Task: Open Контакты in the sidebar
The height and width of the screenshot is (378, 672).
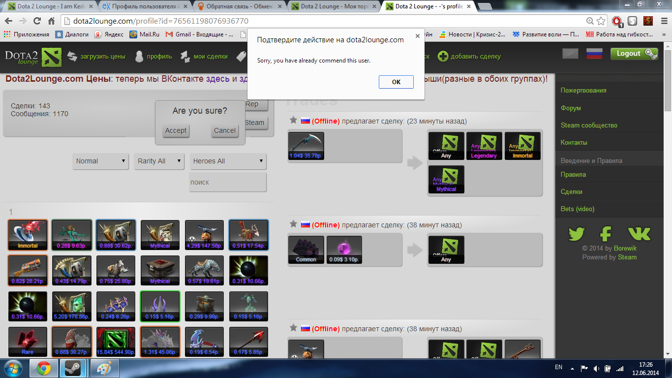Action: pyautogui.click(x=574, y=142)
